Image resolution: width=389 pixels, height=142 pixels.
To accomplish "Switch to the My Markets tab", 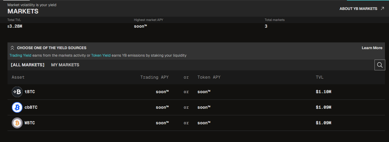I will (65, 65).
